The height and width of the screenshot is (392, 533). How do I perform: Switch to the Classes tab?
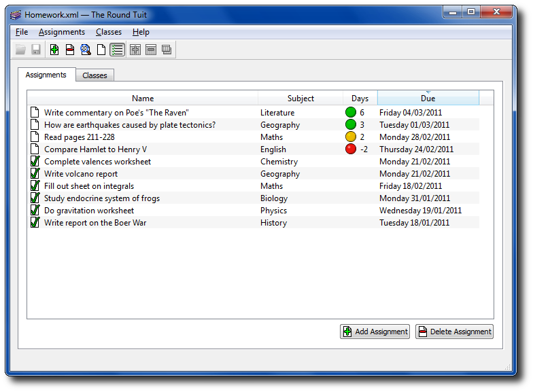[x=94, y=75]
